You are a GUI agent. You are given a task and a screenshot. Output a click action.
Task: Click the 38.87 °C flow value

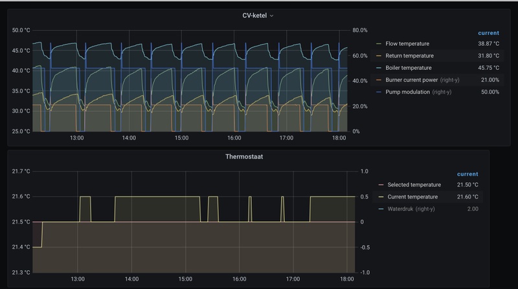point(488,43)
